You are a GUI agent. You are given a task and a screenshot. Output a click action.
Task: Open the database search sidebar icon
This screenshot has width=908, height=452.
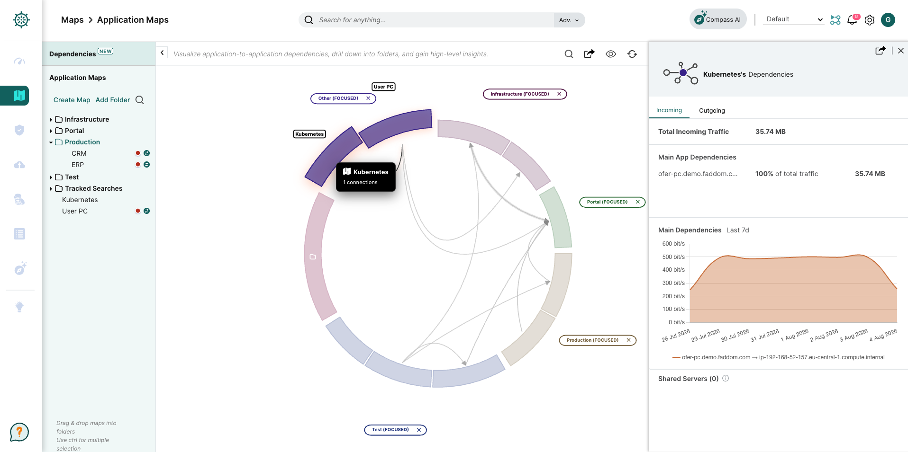tap(19, 199)
